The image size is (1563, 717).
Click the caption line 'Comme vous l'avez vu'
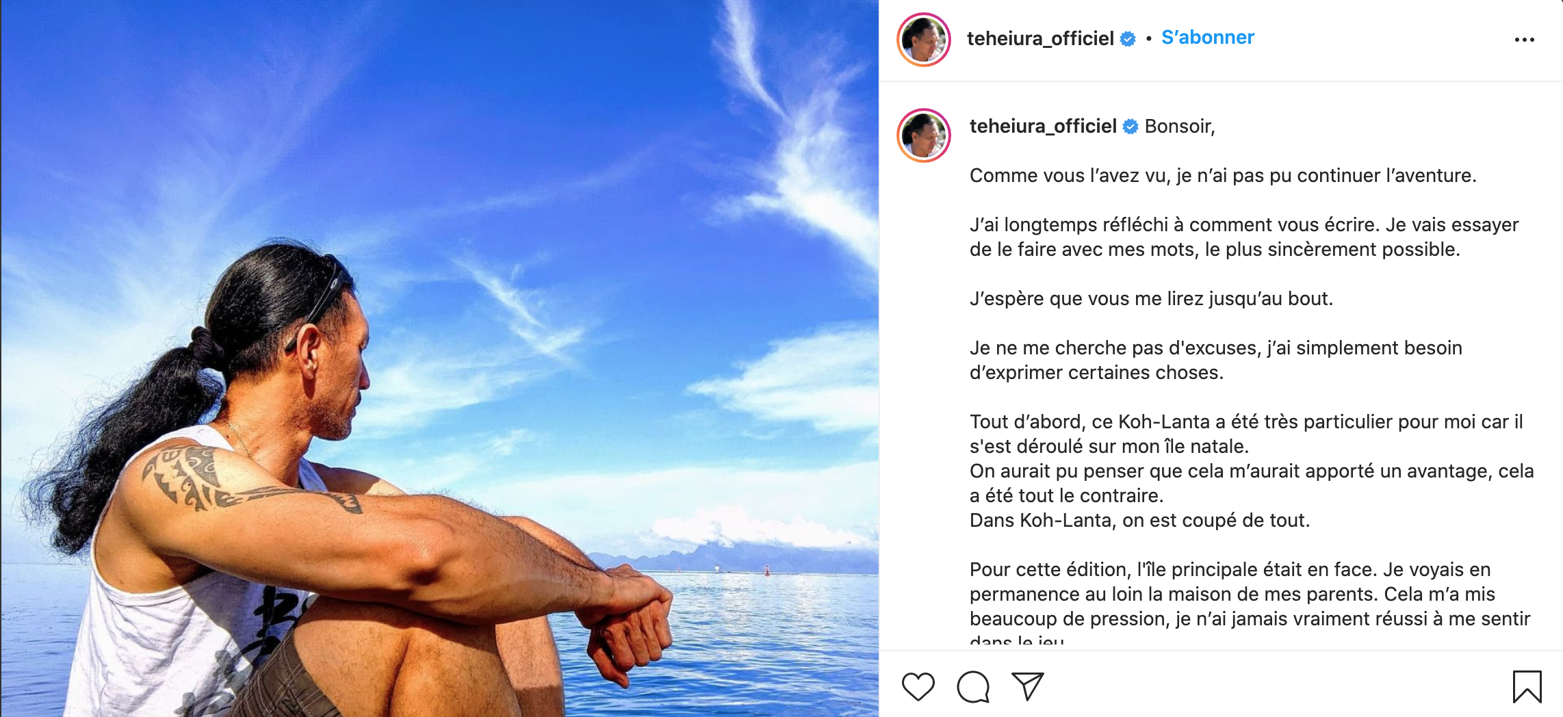point(1223,175)
